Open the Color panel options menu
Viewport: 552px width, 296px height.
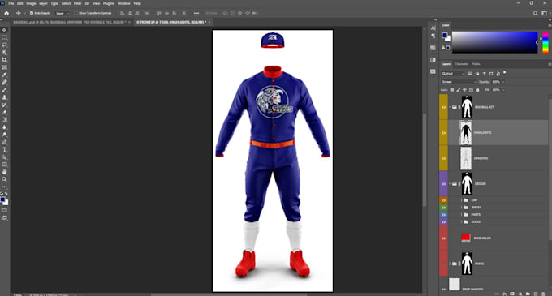[550, 25]
